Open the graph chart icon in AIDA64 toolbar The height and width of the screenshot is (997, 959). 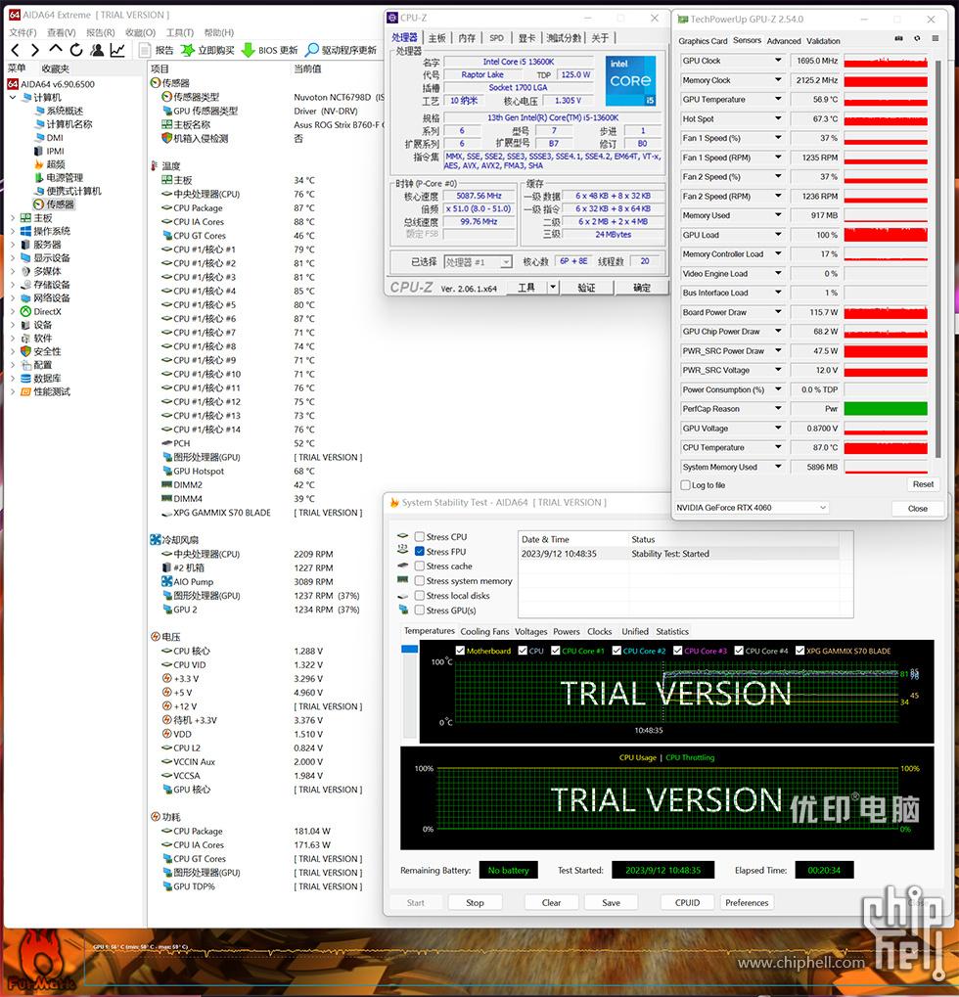(x=117, y=50)
